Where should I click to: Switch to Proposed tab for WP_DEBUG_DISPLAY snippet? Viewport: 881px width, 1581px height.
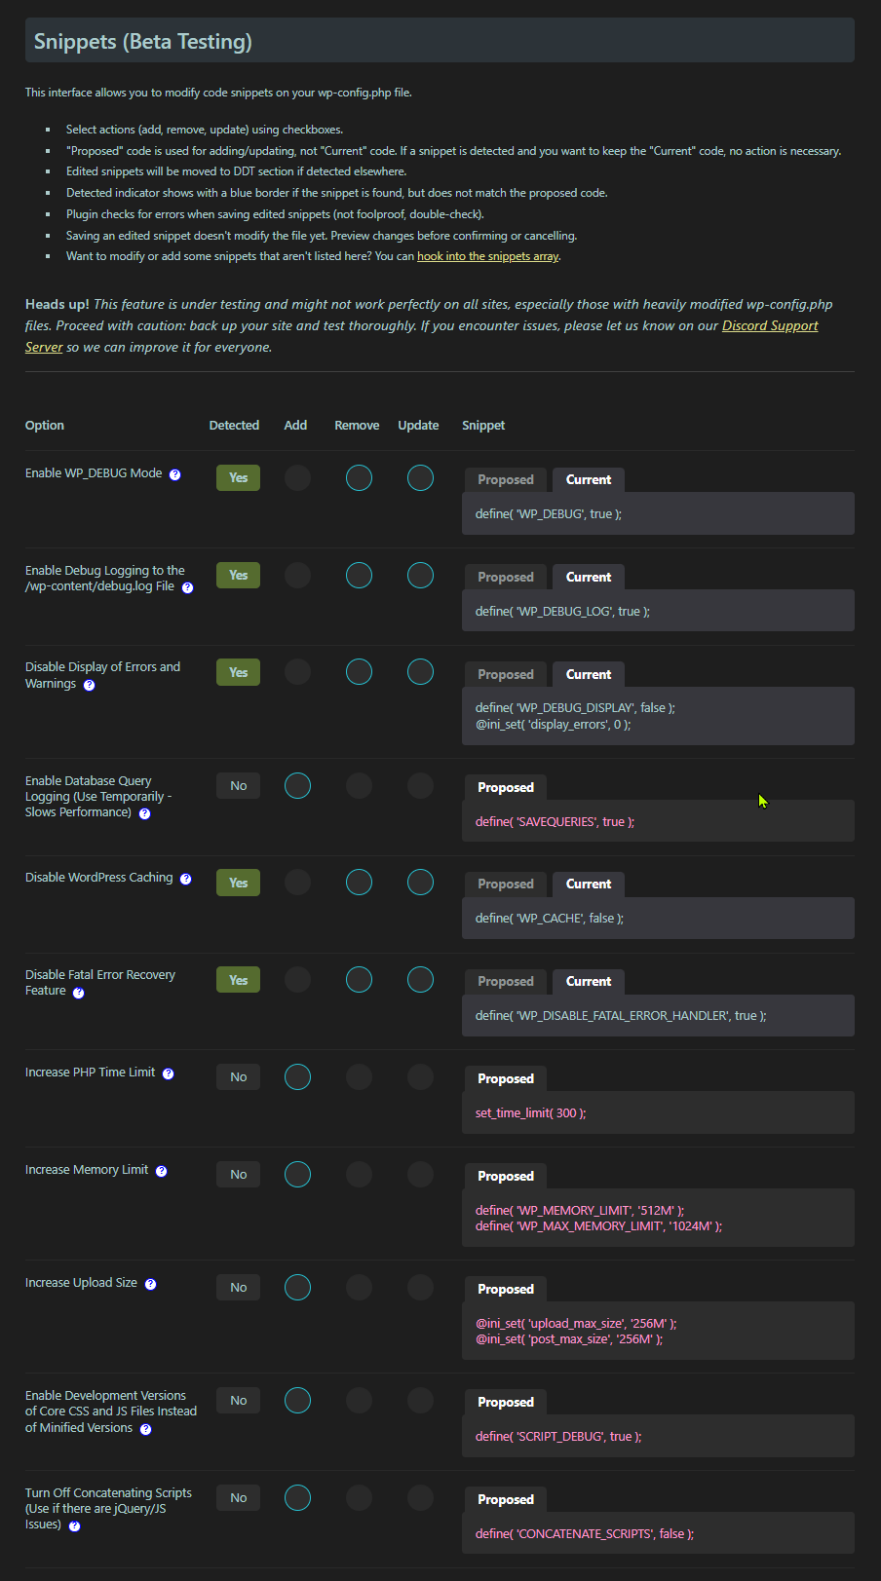(506, 674)
